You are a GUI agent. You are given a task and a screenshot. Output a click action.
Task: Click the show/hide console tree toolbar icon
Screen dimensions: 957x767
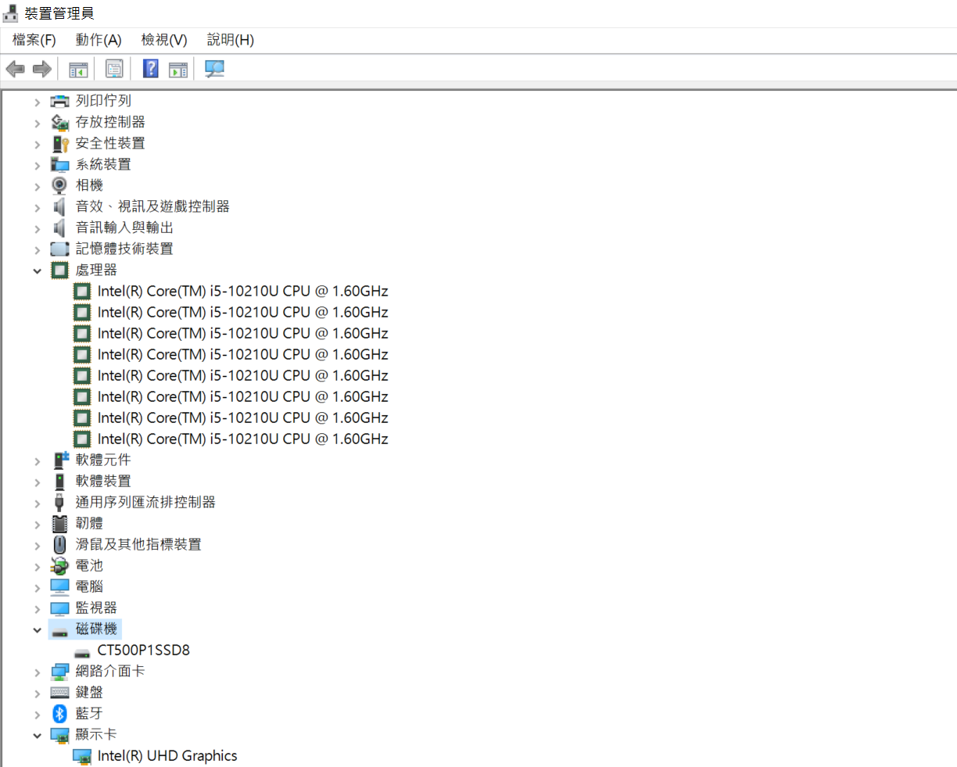click(x=78, y=69)
